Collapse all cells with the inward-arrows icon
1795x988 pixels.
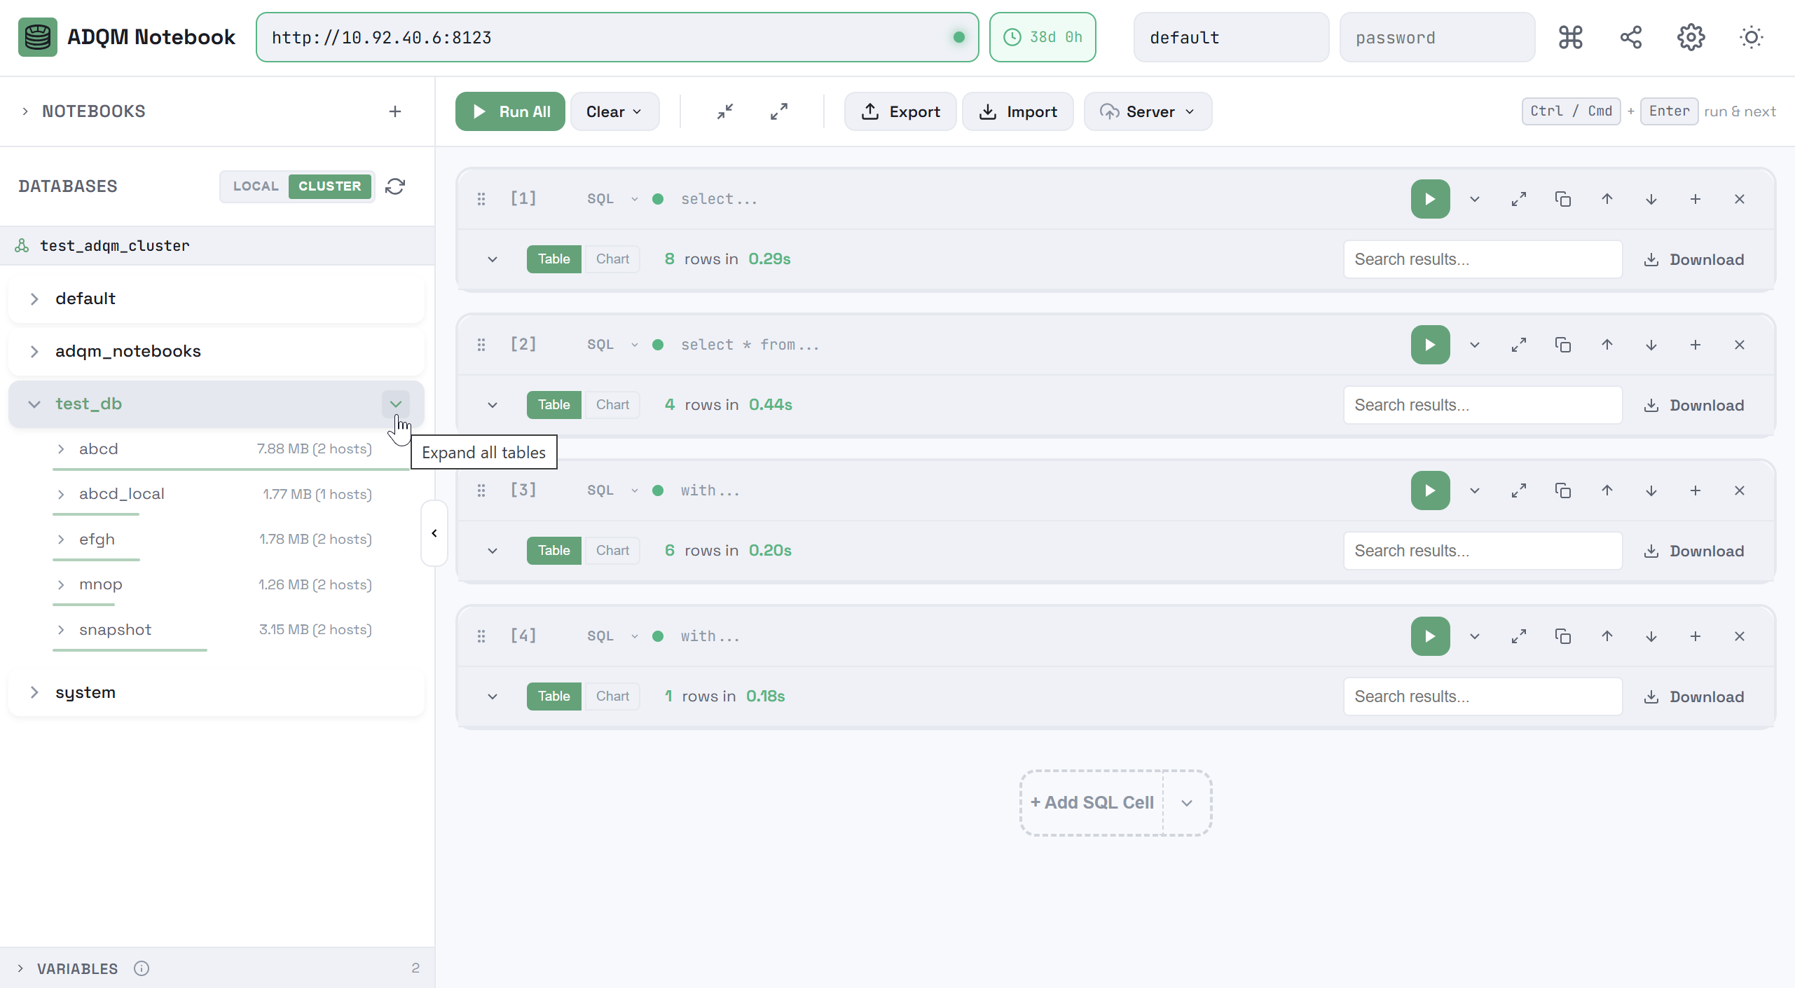point(725,111)
